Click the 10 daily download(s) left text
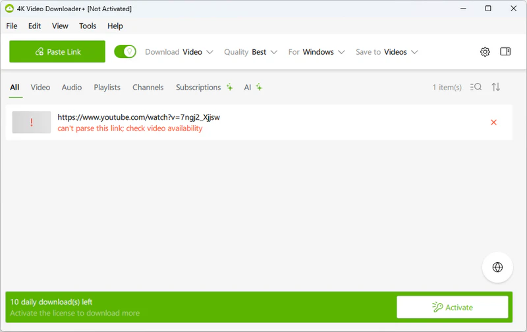The width and height of the screenshot is (527, 332). click(51, 302)
